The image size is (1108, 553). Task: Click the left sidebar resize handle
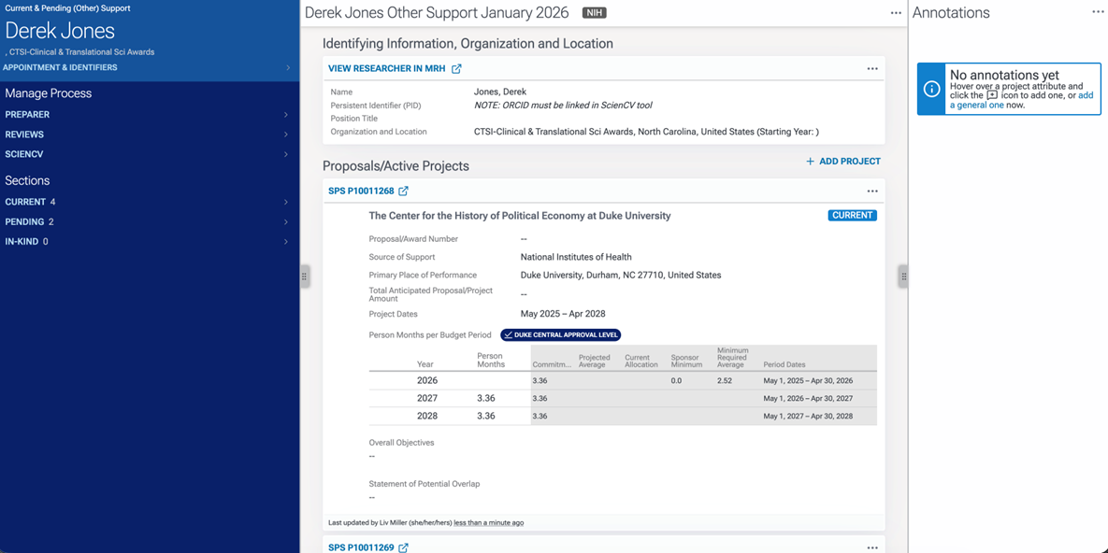304,276
